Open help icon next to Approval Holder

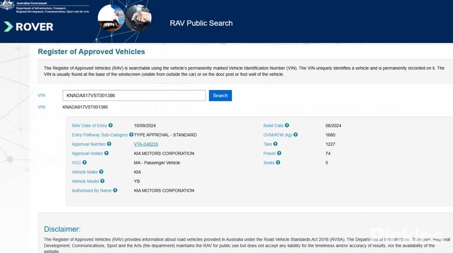tap(107, 153)
